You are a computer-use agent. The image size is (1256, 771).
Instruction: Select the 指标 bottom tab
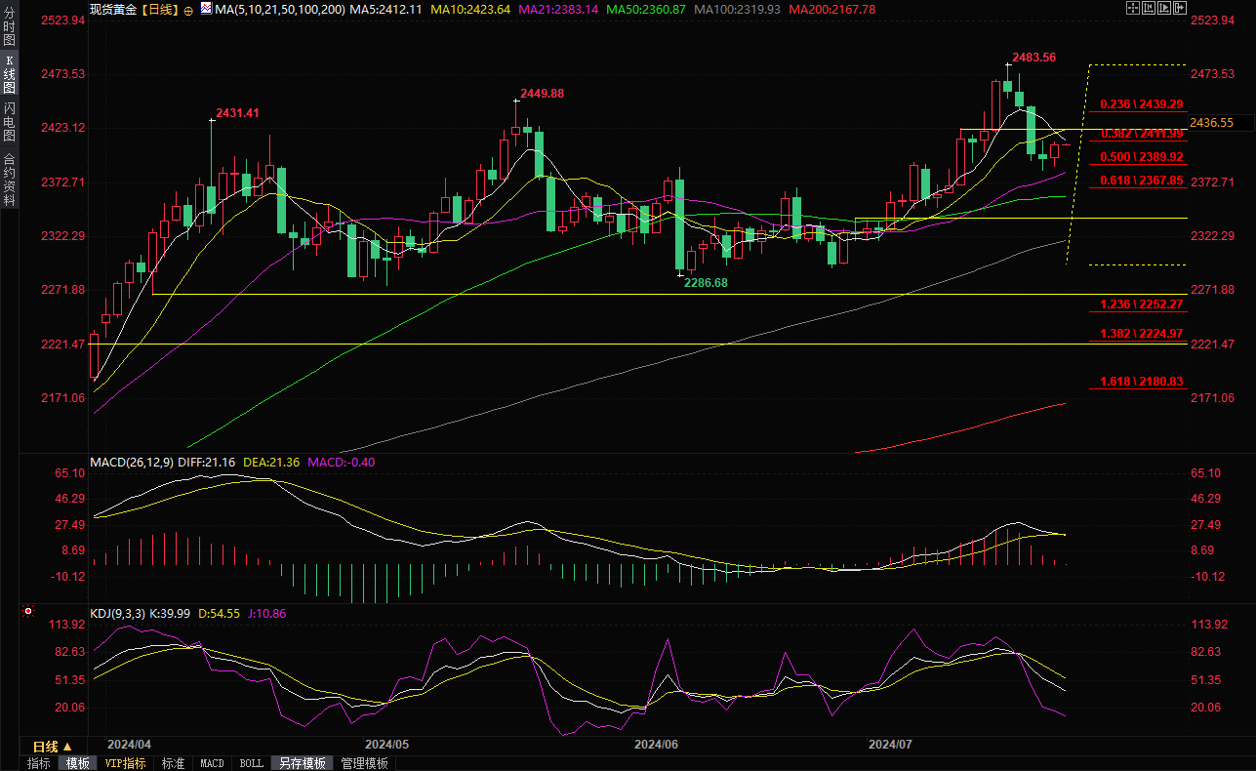point(39,763)
